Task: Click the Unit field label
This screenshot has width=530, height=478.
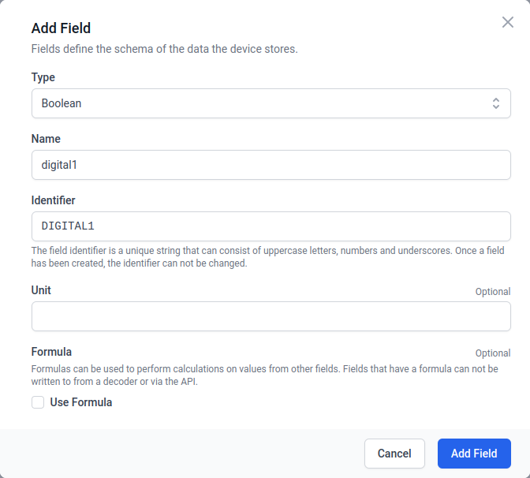Action: 41,290
